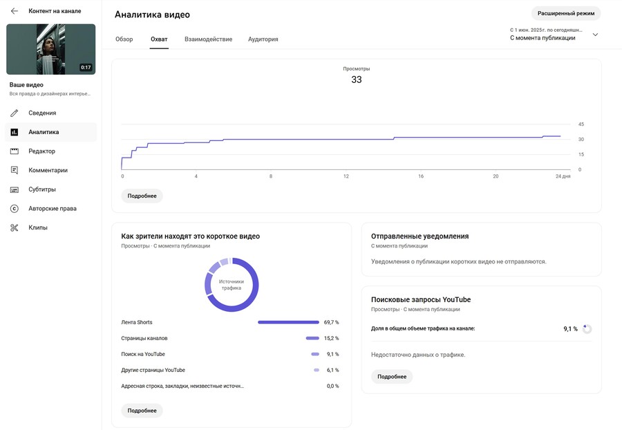Click the copyright icon for Авторские права
This screenshot has height=430, width=622.
[x=15, y=209]
